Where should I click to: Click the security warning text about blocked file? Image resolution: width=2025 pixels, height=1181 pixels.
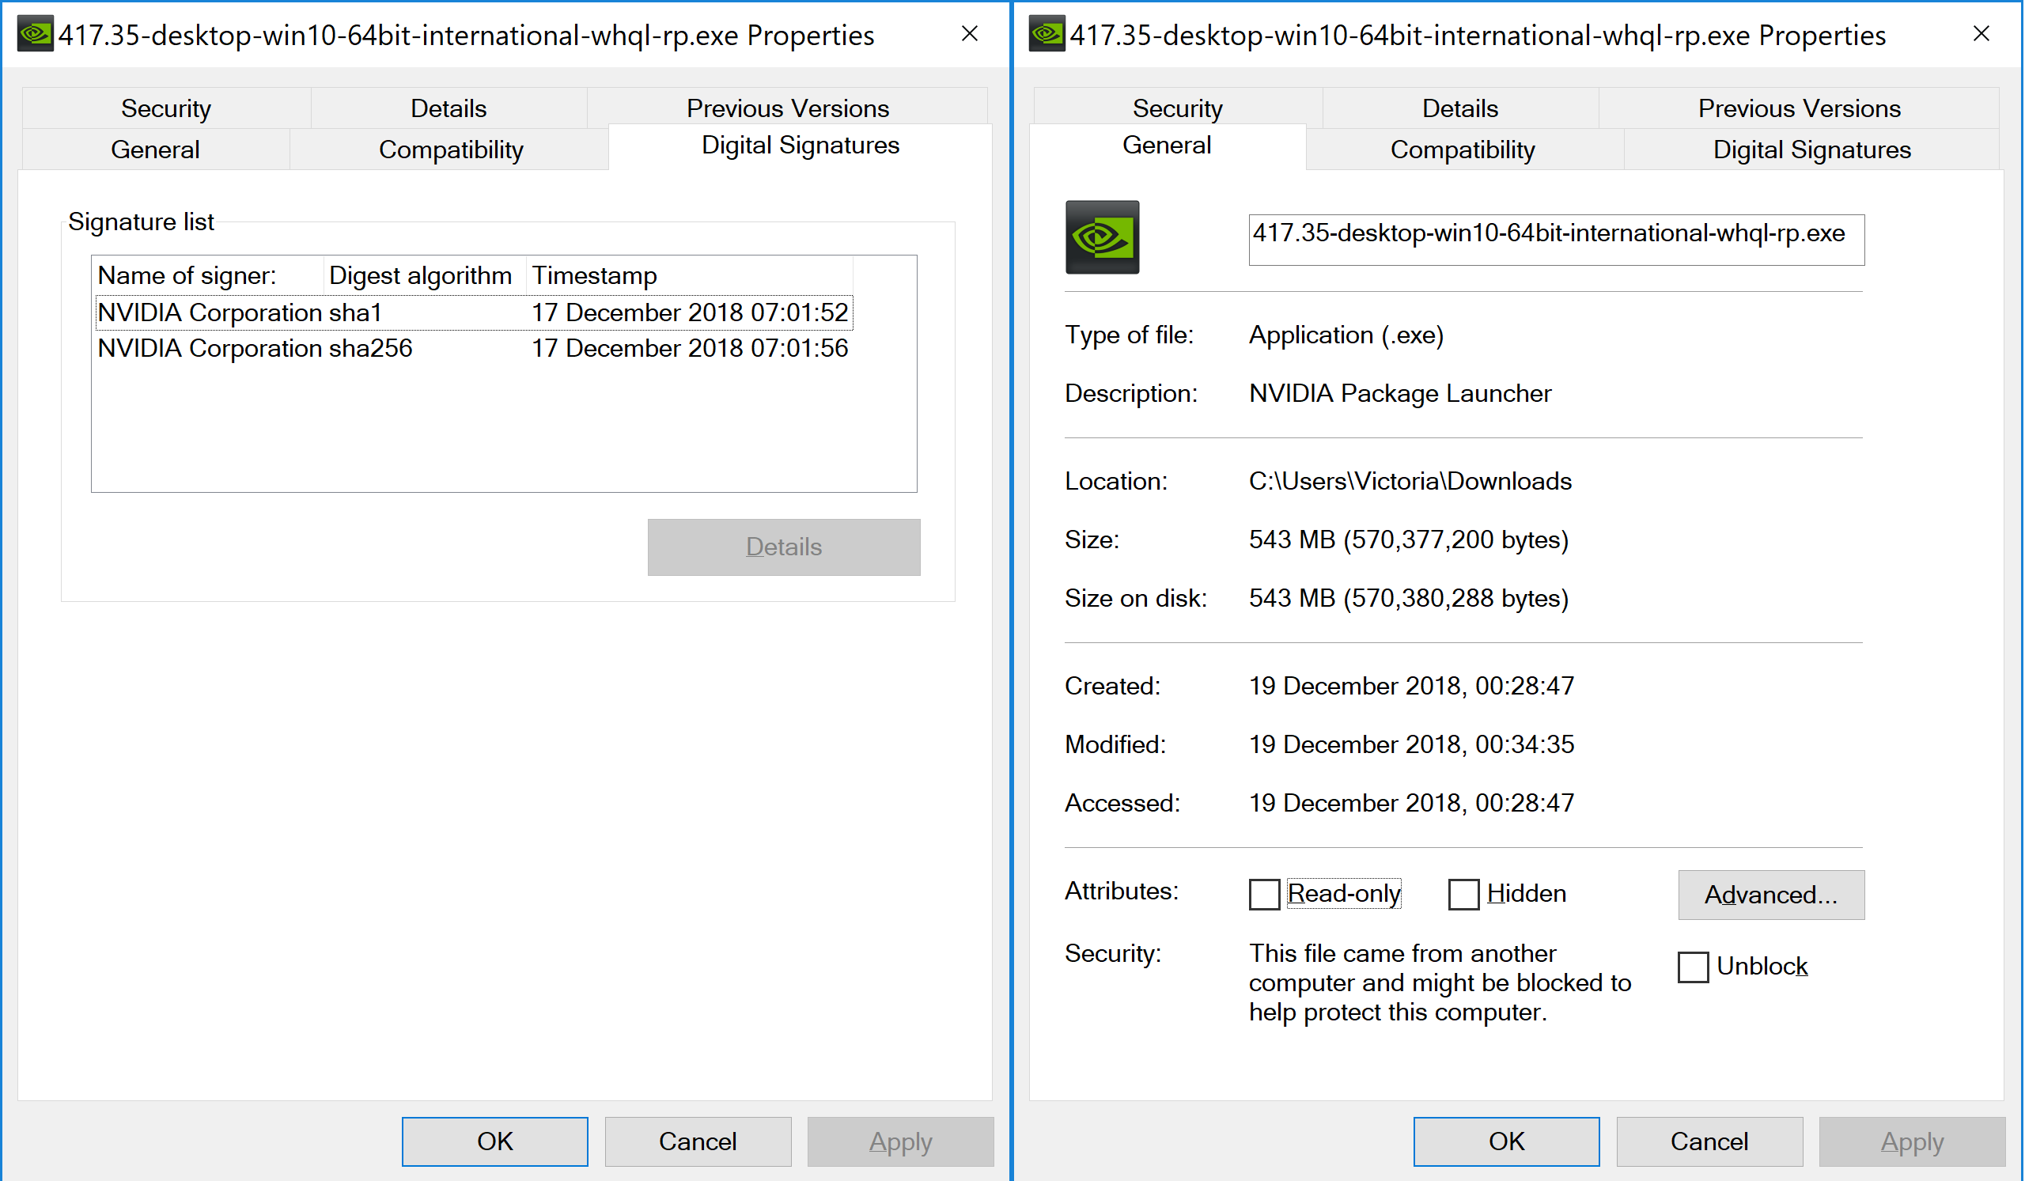click(x=1440, y=982)
